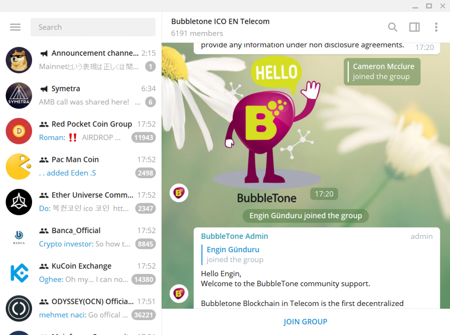450x335 pixels.
Task: Click the 8845 unread badge
Action: (x=145, y=244)
